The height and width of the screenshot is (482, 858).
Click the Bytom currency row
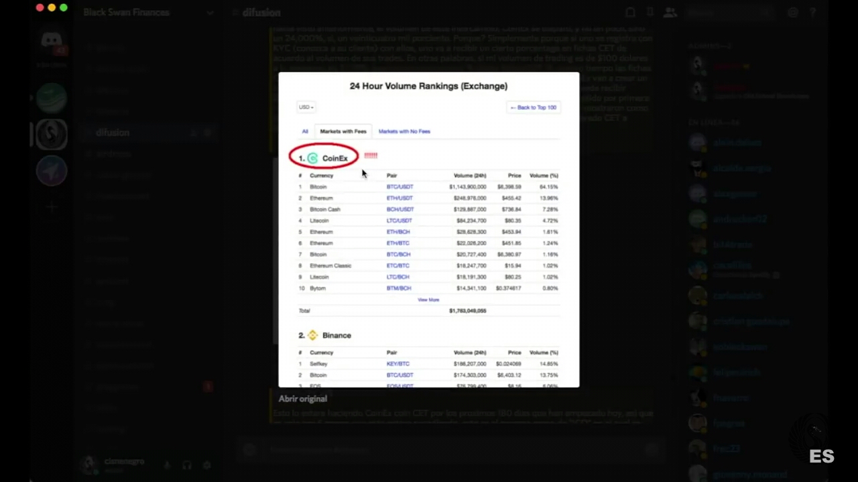point(428,289)
